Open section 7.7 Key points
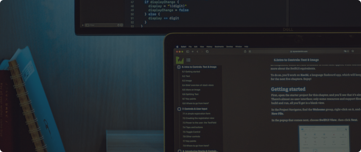 coord(190,141)
